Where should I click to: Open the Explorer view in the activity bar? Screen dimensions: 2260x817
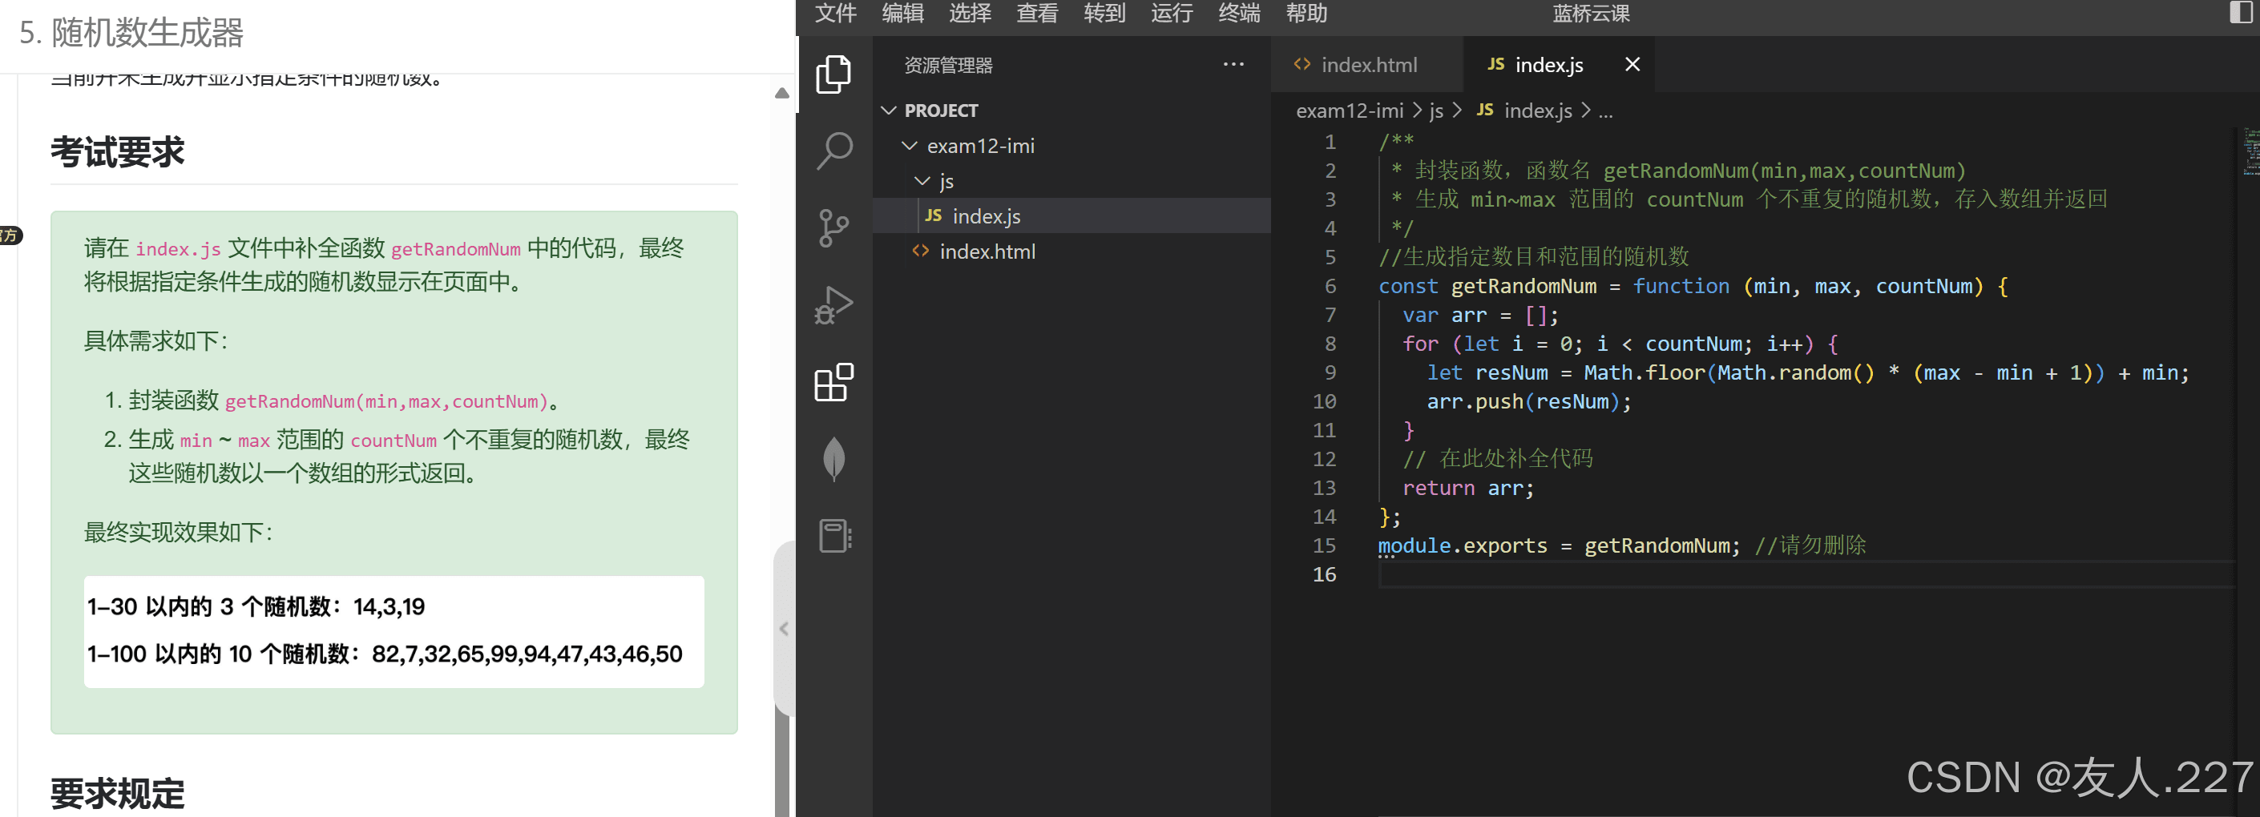[834, 74]
